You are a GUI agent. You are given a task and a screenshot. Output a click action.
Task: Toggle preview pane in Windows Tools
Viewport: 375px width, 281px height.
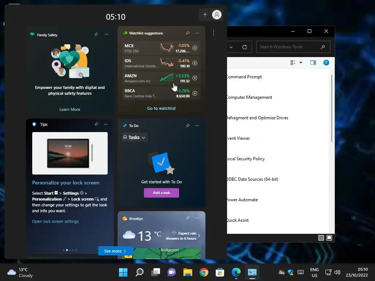coord(313,63)
